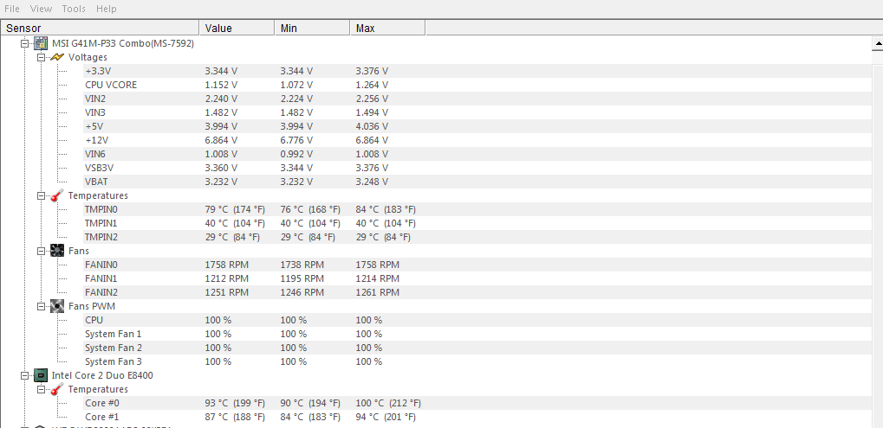883x428 pixels.
Task: Select the FANIN2 row
Action: 476,292
